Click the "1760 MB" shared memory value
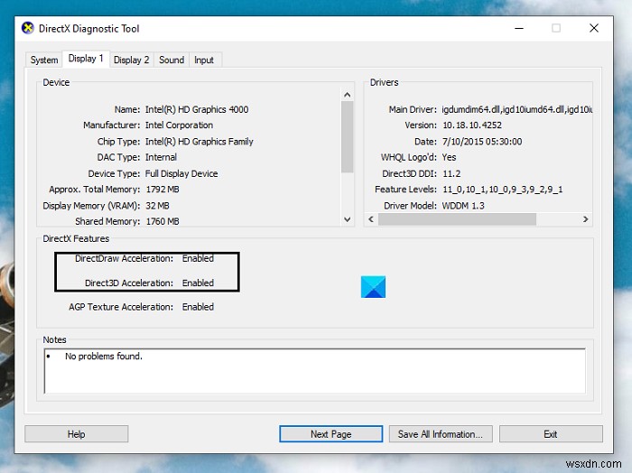Screen dimensions: 632x473 [x=163, y=221]
